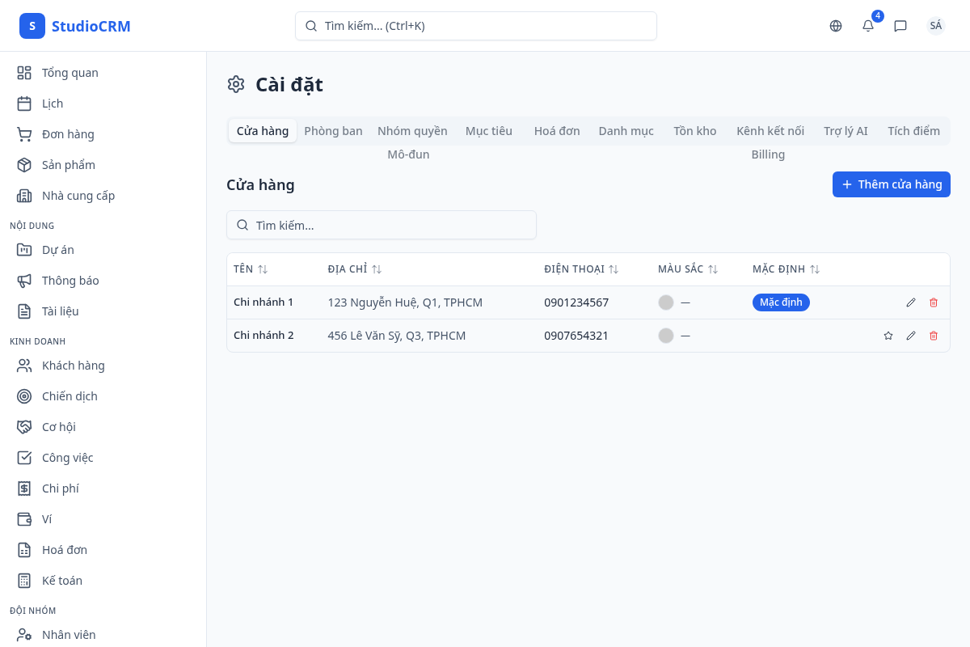The height and width of the screenshot is (647, 970).
Task: Sort table by Điện thoại column
Action: click(581, 269)
